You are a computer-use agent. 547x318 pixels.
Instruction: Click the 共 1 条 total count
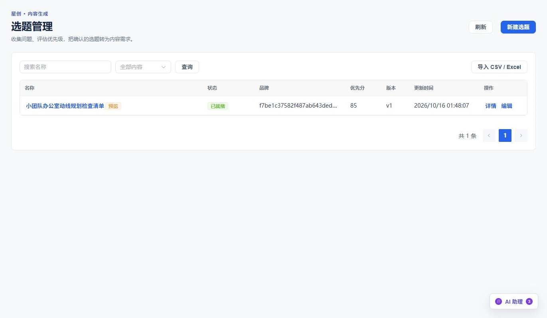tap(468, 136)
